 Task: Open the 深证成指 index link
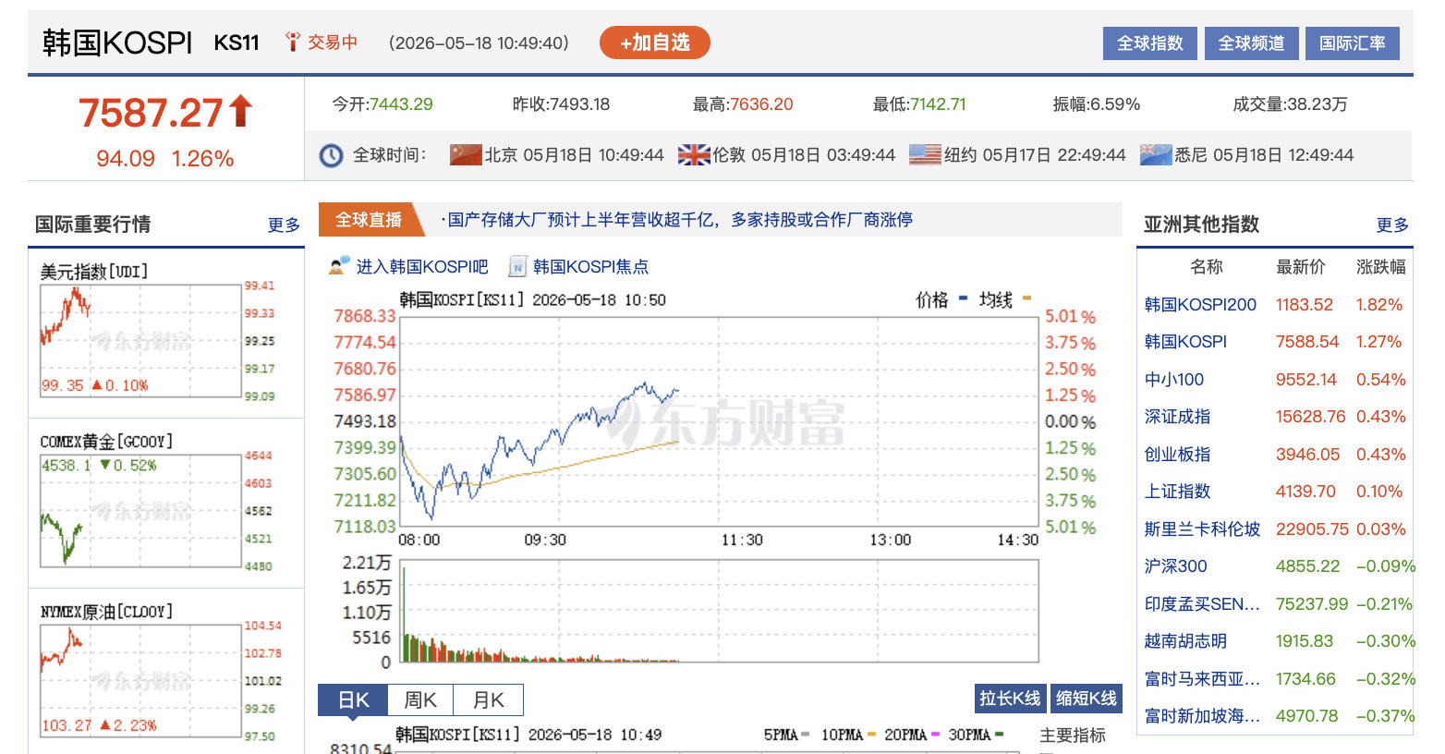pos(1177,417)
